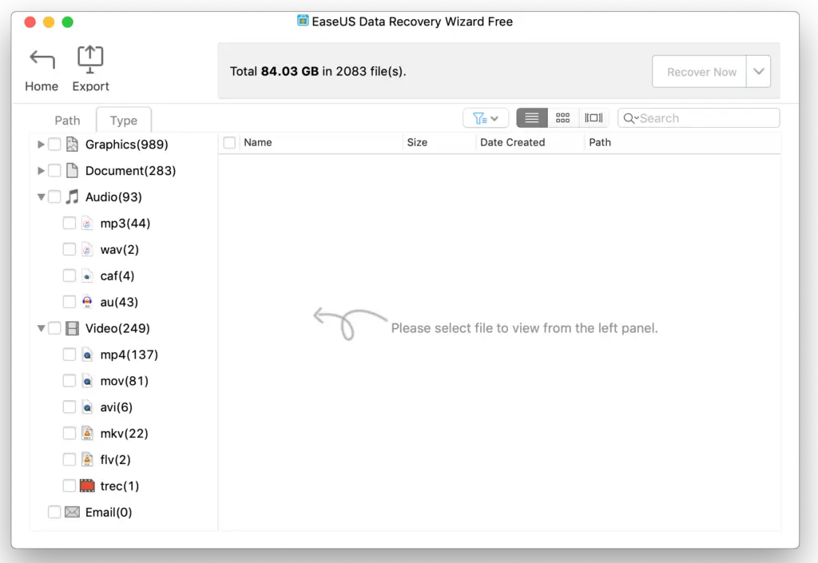Tick the trec(1) checkbox

point(69,486)
